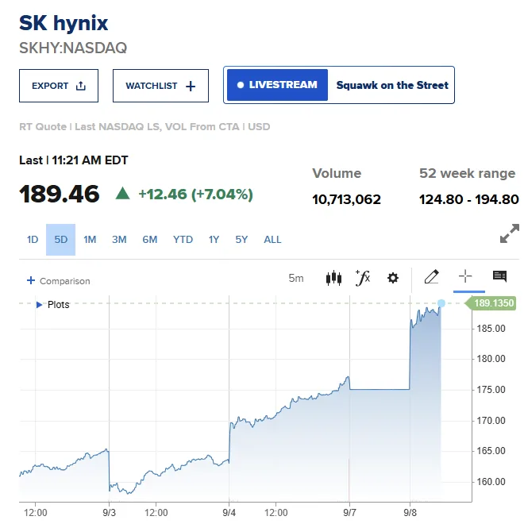524x524 pixels.
Task: Click the SKHY:NASDAQ ticker text
Action: [73, 48]
